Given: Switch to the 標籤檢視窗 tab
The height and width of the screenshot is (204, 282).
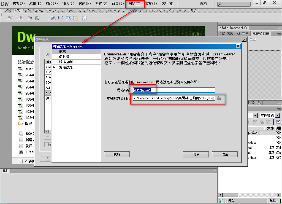Looking at the screenshot, I should click(261, 34).
